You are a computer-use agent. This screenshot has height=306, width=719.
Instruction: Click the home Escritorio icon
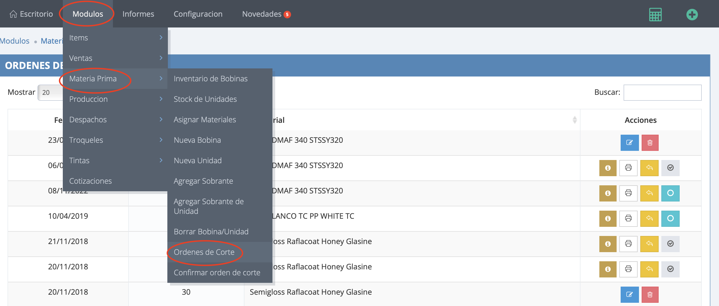tap(13, 14)
